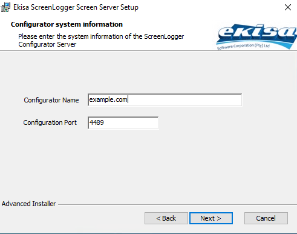Proceed with the Next > button
The height and width of the screenshot is (234, 297).
[x=211, y=218]
